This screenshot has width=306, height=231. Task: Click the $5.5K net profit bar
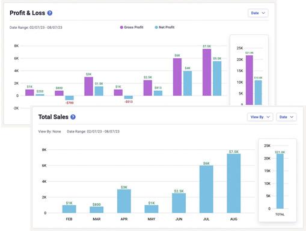(x=217, y=78)
